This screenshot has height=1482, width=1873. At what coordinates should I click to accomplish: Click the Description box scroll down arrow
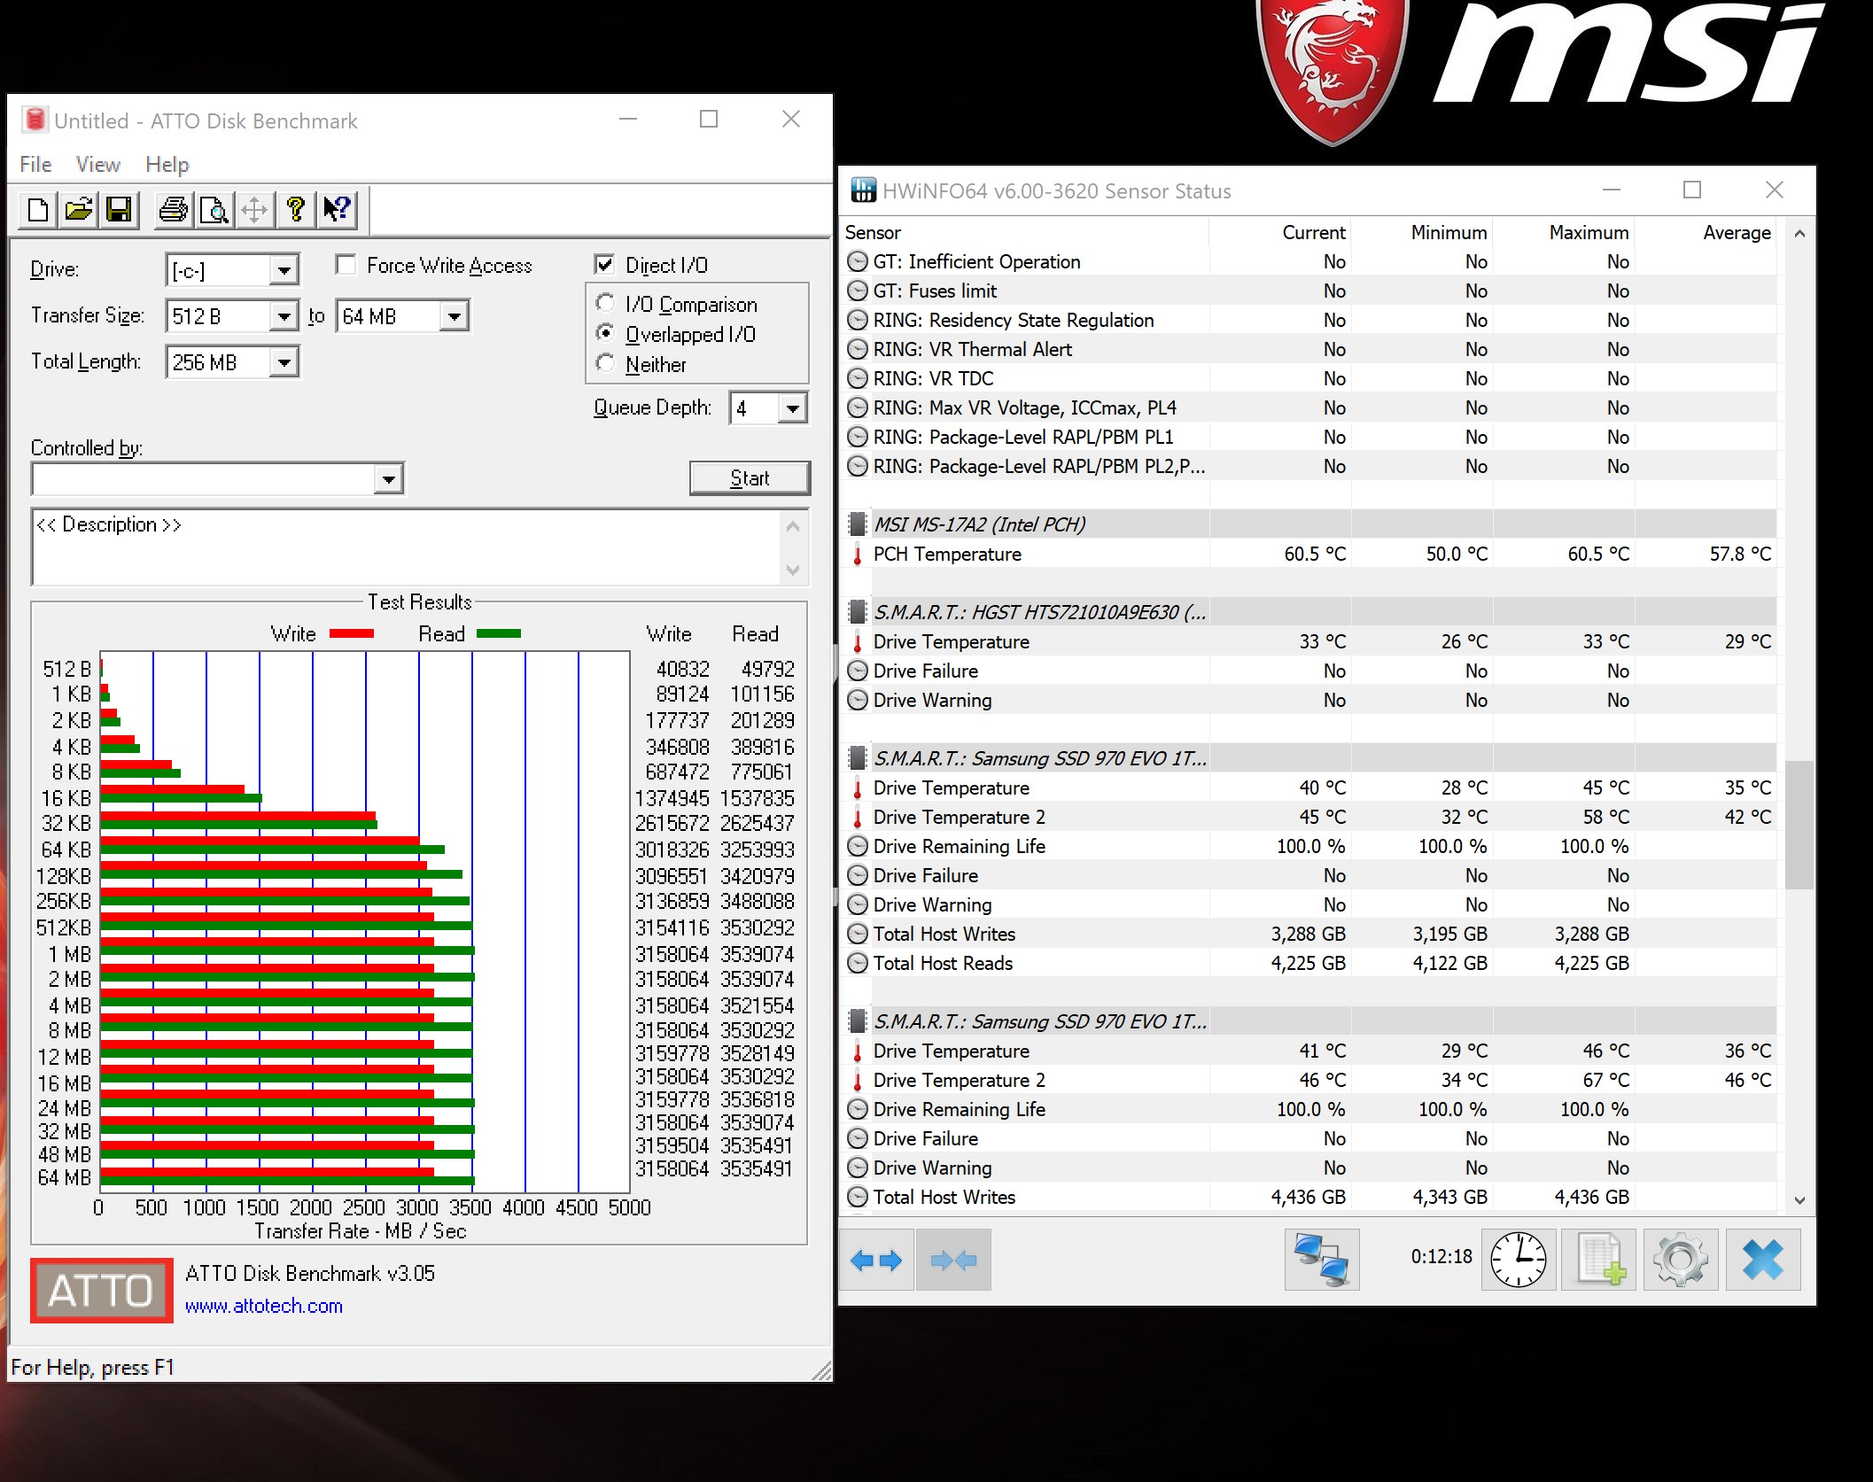coord(793,570)
